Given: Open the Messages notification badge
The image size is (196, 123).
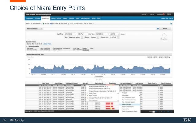Looking at the screenshot, I should tap(163, 14).
